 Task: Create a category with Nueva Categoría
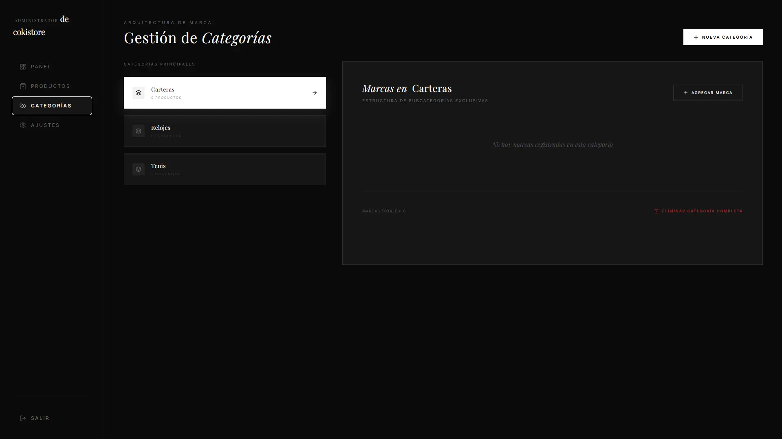723,37
